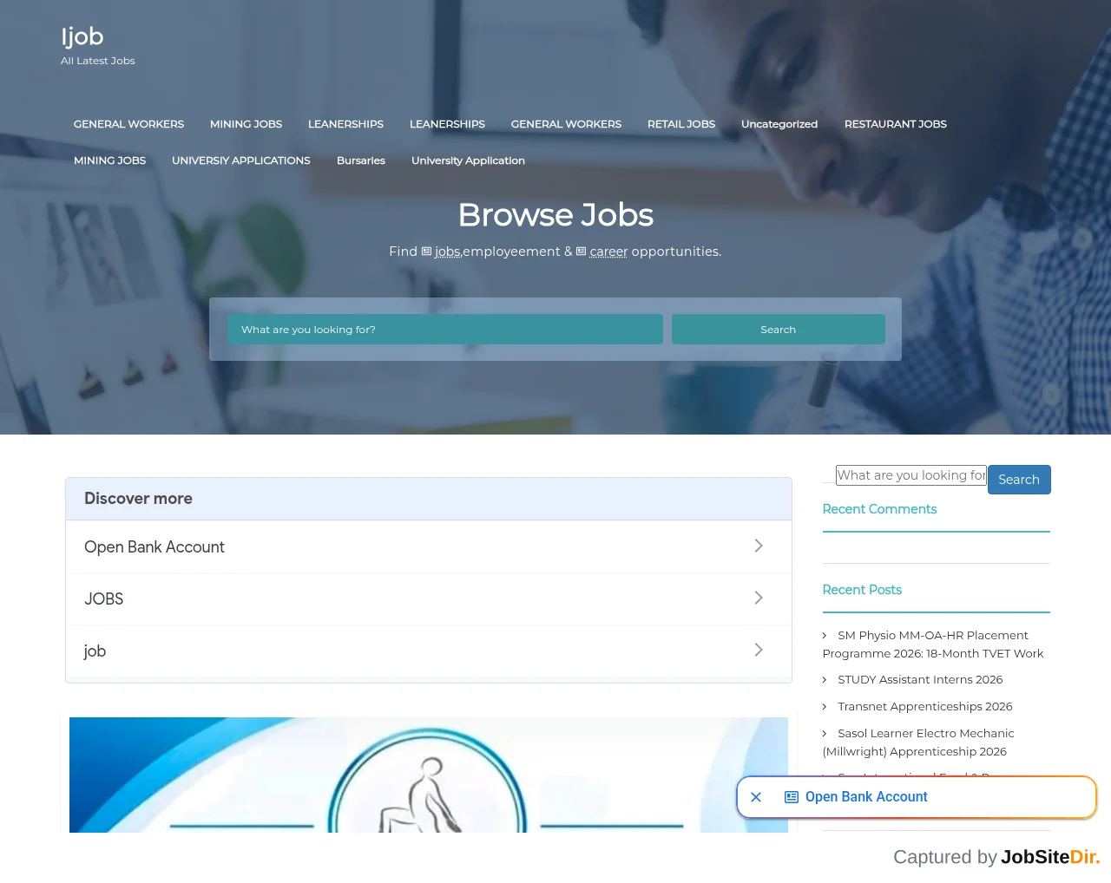Viewport: 1111px width, 883px height.
Task: Open Sasol Learner Electro Mechanic post
Action: (x=918, y=742)
